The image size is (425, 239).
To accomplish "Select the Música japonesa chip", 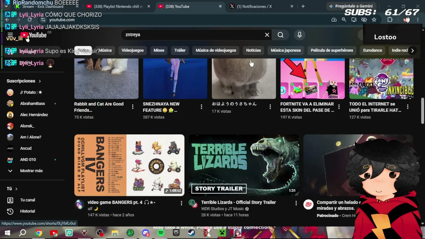I will (x=286, y=50).
